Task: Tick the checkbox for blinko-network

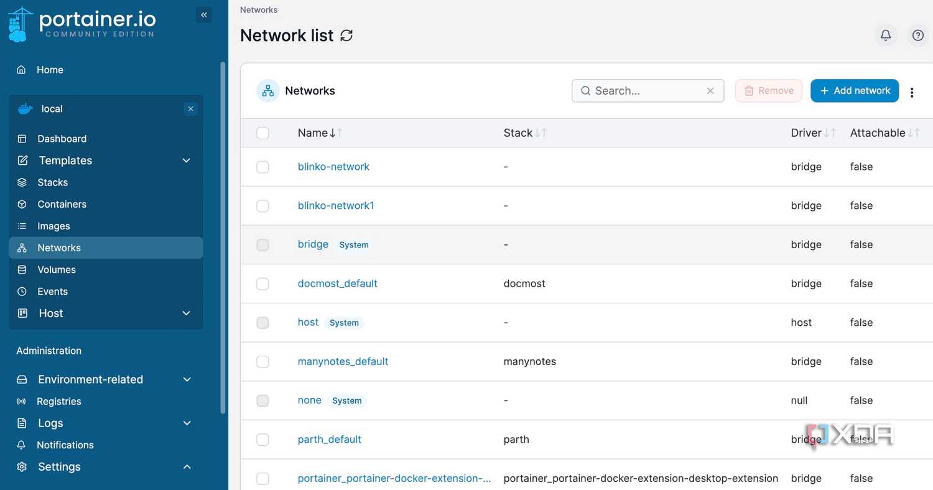Action: pyautogui.click(x=262, y=167)
